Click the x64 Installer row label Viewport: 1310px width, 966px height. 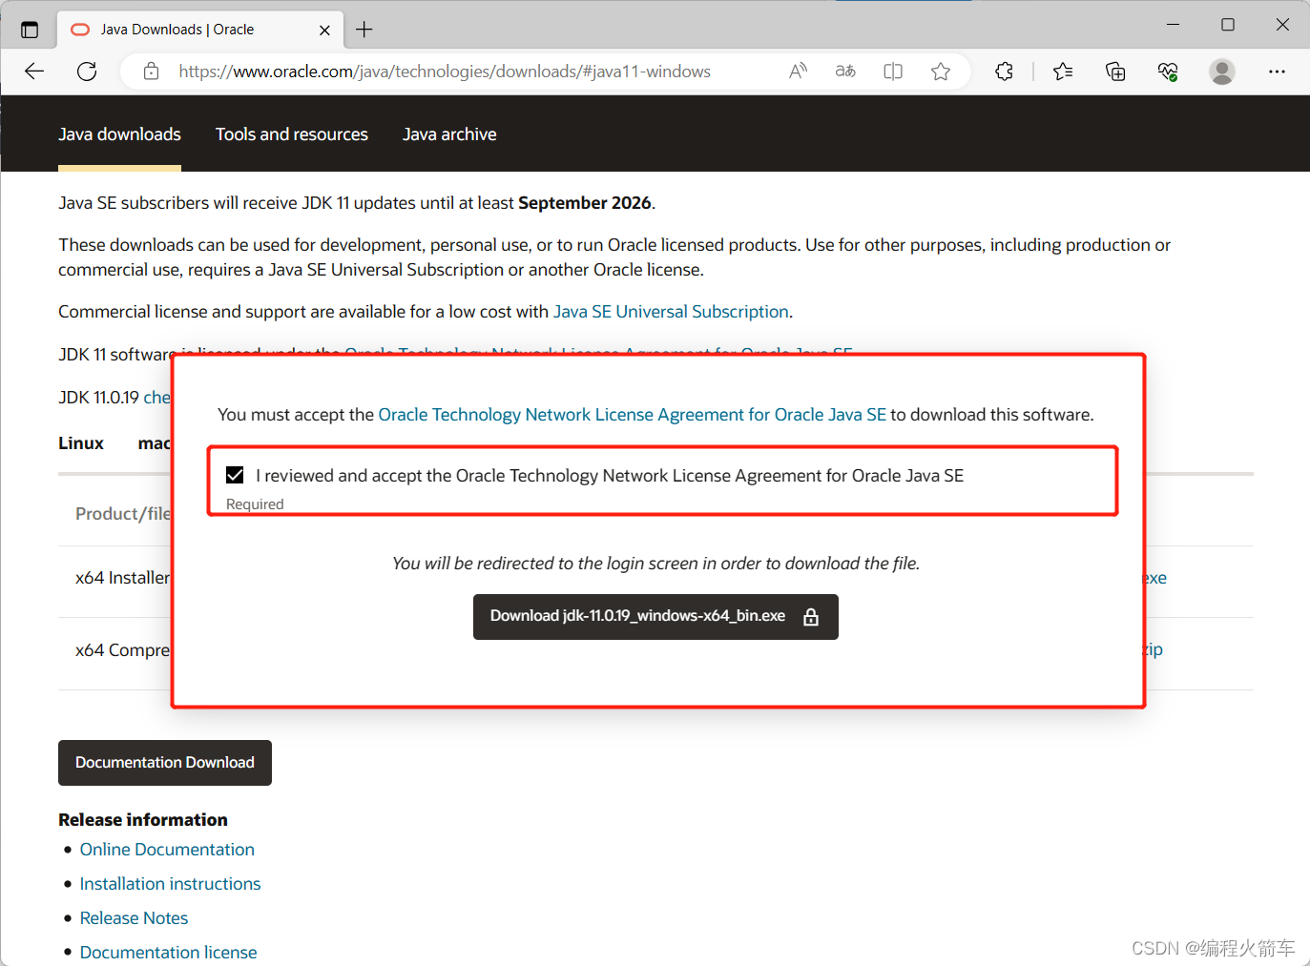click(122, 578)
